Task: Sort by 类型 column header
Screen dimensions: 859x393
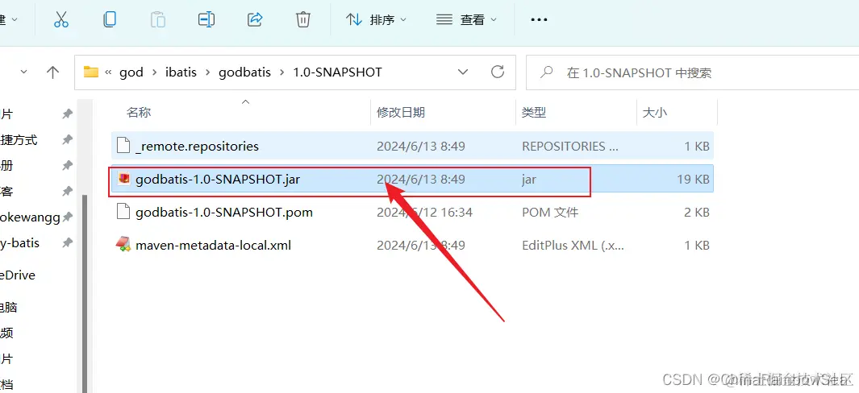Action: [534, 112]
